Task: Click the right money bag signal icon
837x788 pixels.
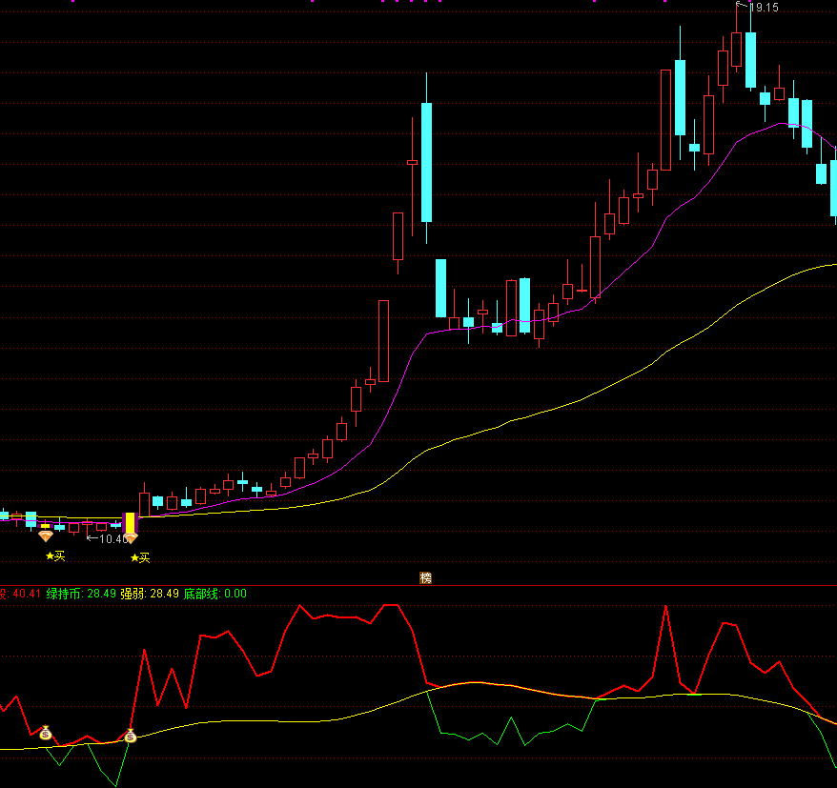Action: (131, 736)
